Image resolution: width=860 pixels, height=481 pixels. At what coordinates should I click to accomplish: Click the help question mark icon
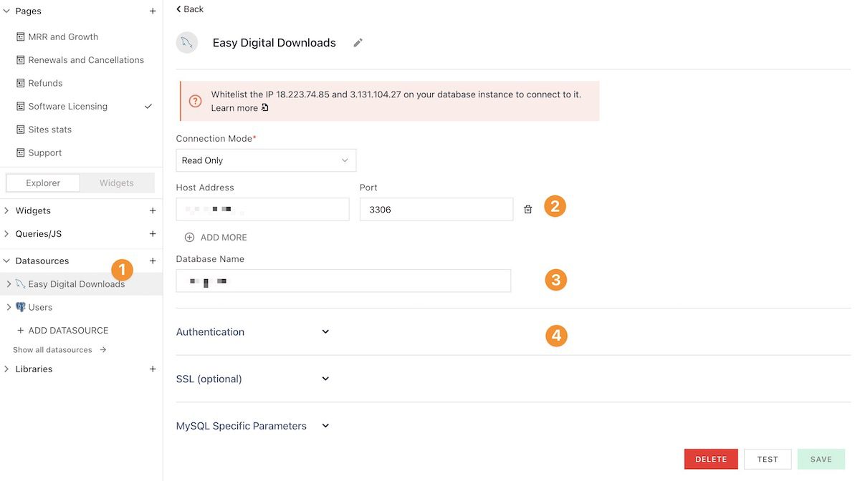[196, 101]
